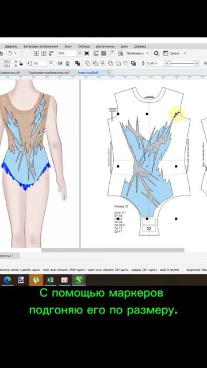This screenshot has width=207, height=368.
Task: Click the bottom-right selection handle
Action: point(176,218)
